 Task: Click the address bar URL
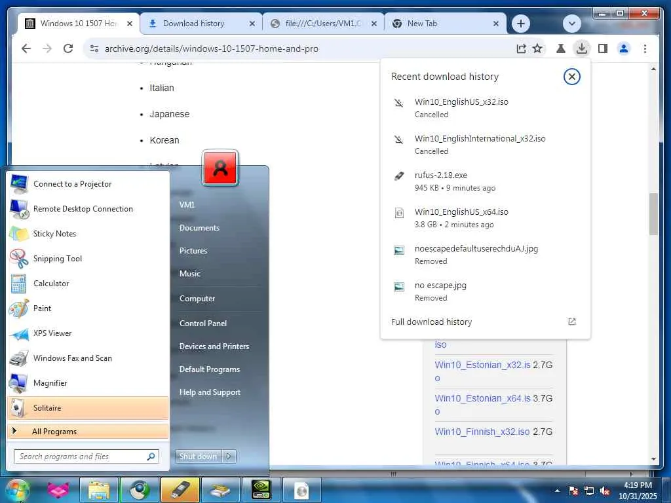point(212,48)
